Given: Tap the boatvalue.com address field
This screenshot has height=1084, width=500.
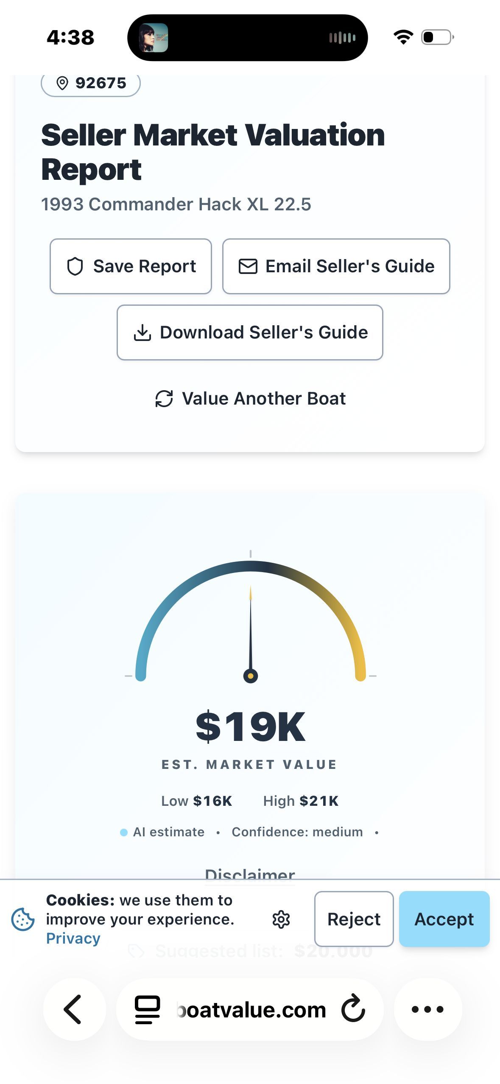Looking at the screenshot, I should [250, 1009].
